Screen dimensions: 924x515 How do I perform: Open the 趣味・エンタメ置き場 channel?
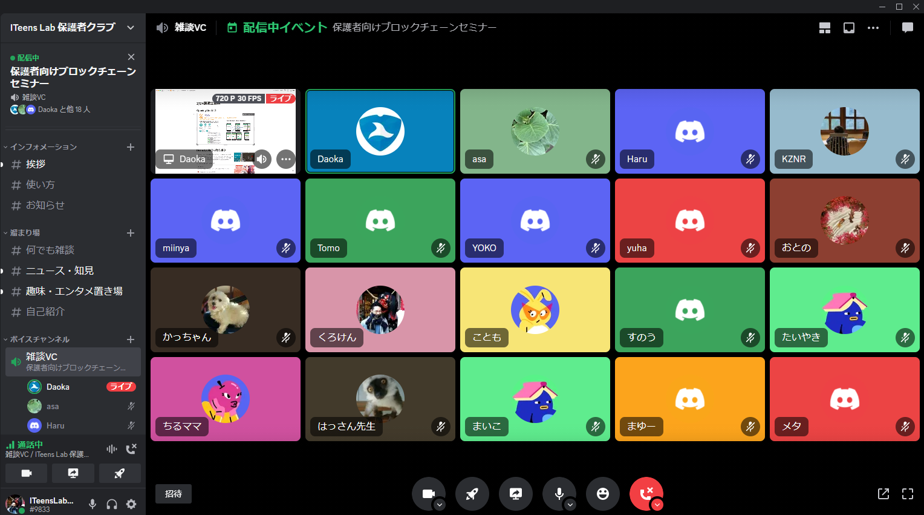point(73,292)
